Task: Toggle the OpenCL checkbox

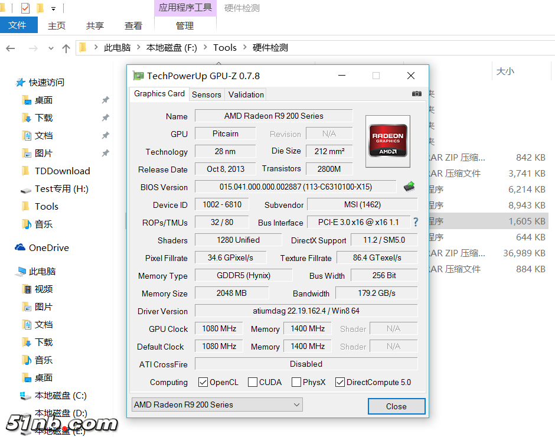Action: click(203, 382)
